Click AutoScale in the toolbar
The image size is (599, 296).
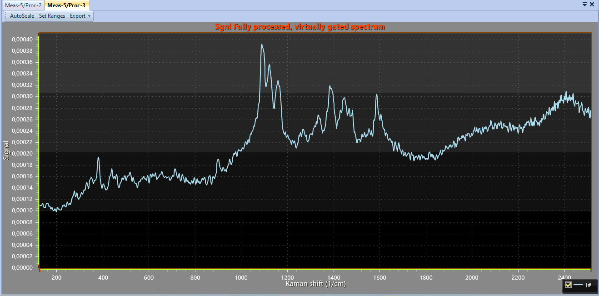coord(22,16)
